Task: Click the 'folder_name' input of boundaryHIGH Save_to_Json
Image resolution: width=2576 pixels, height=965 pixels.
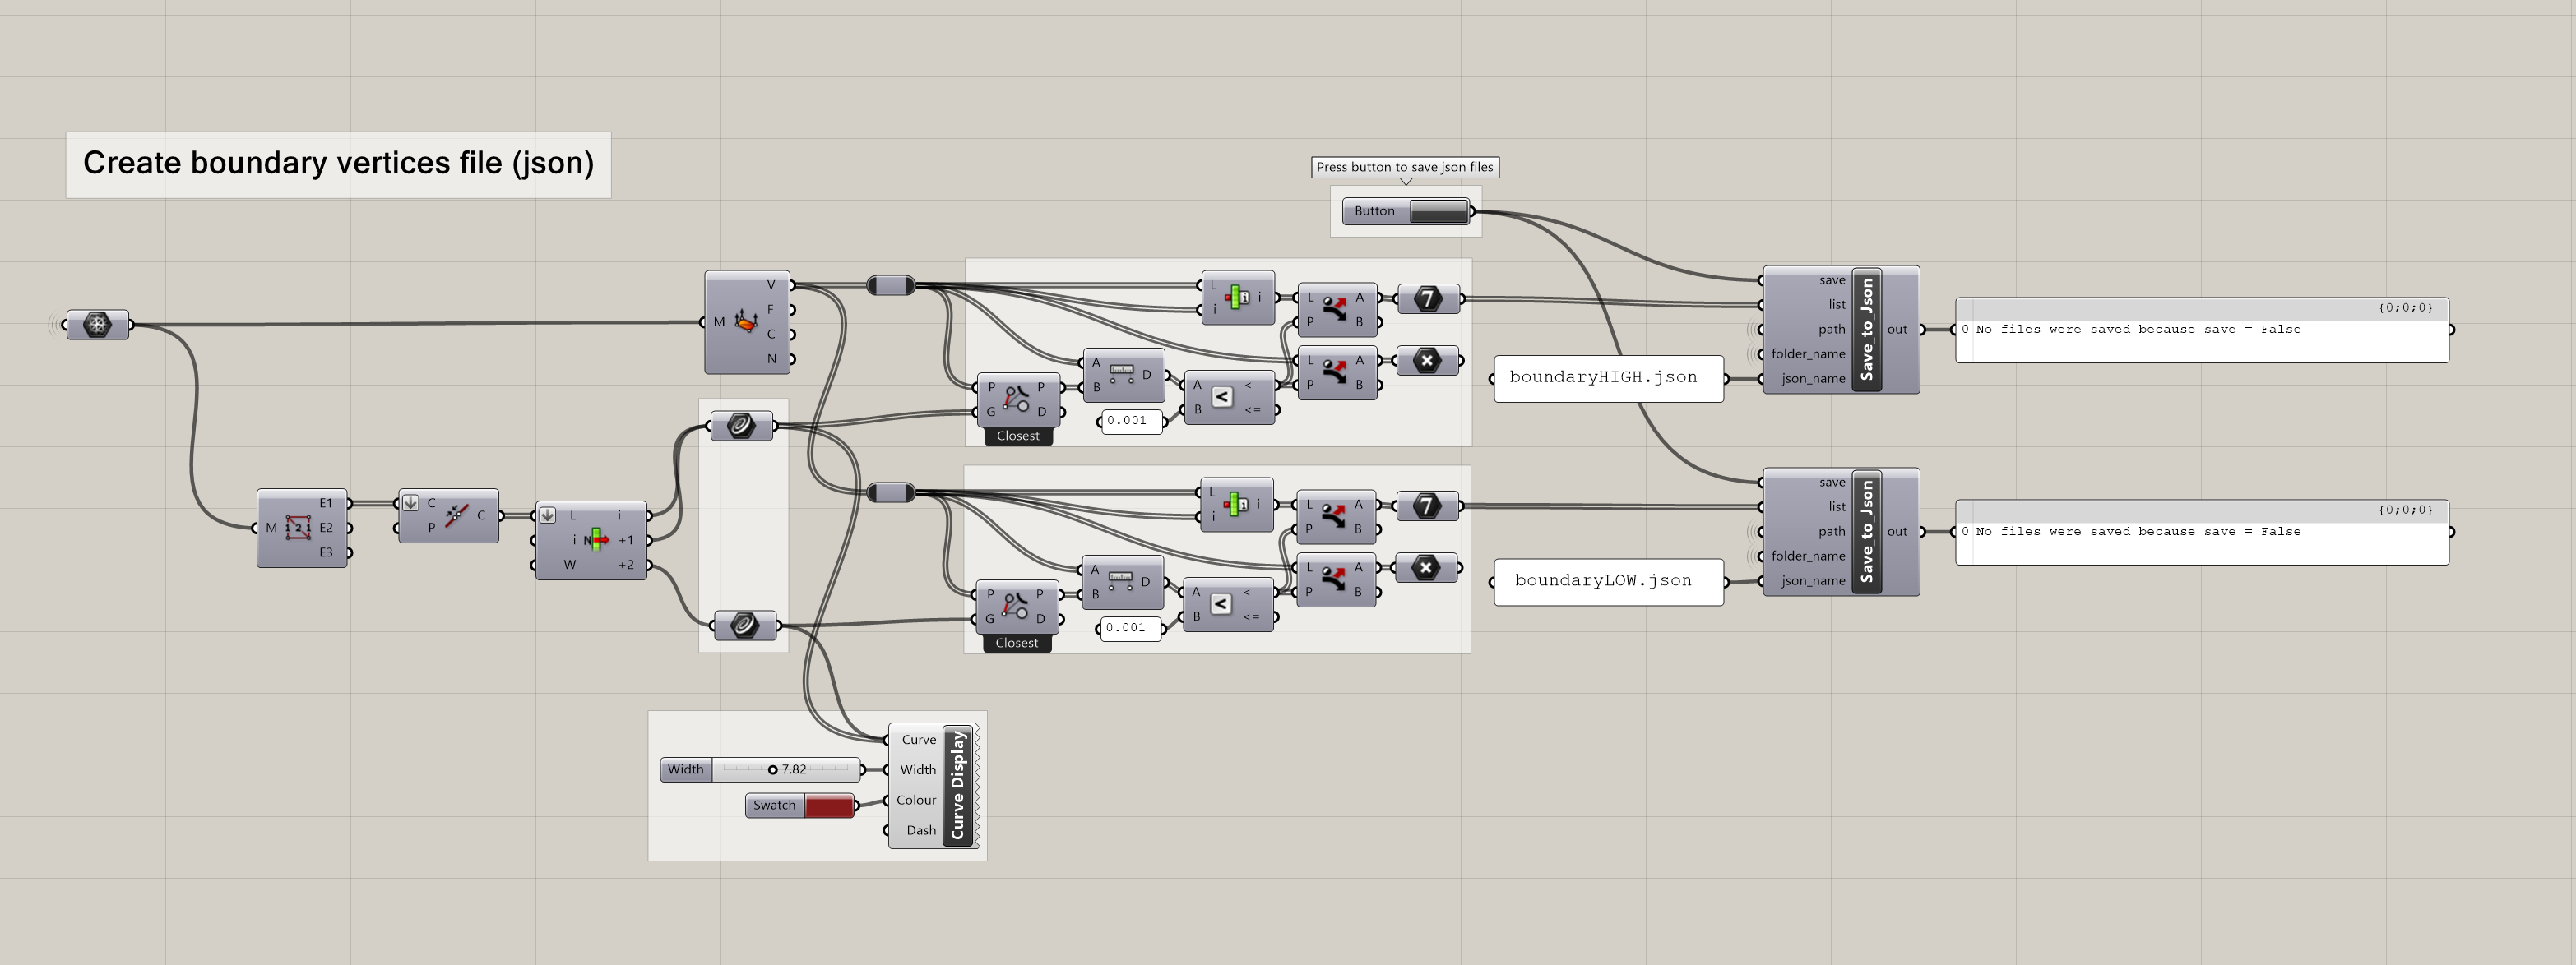Action: coord(1807,353)
